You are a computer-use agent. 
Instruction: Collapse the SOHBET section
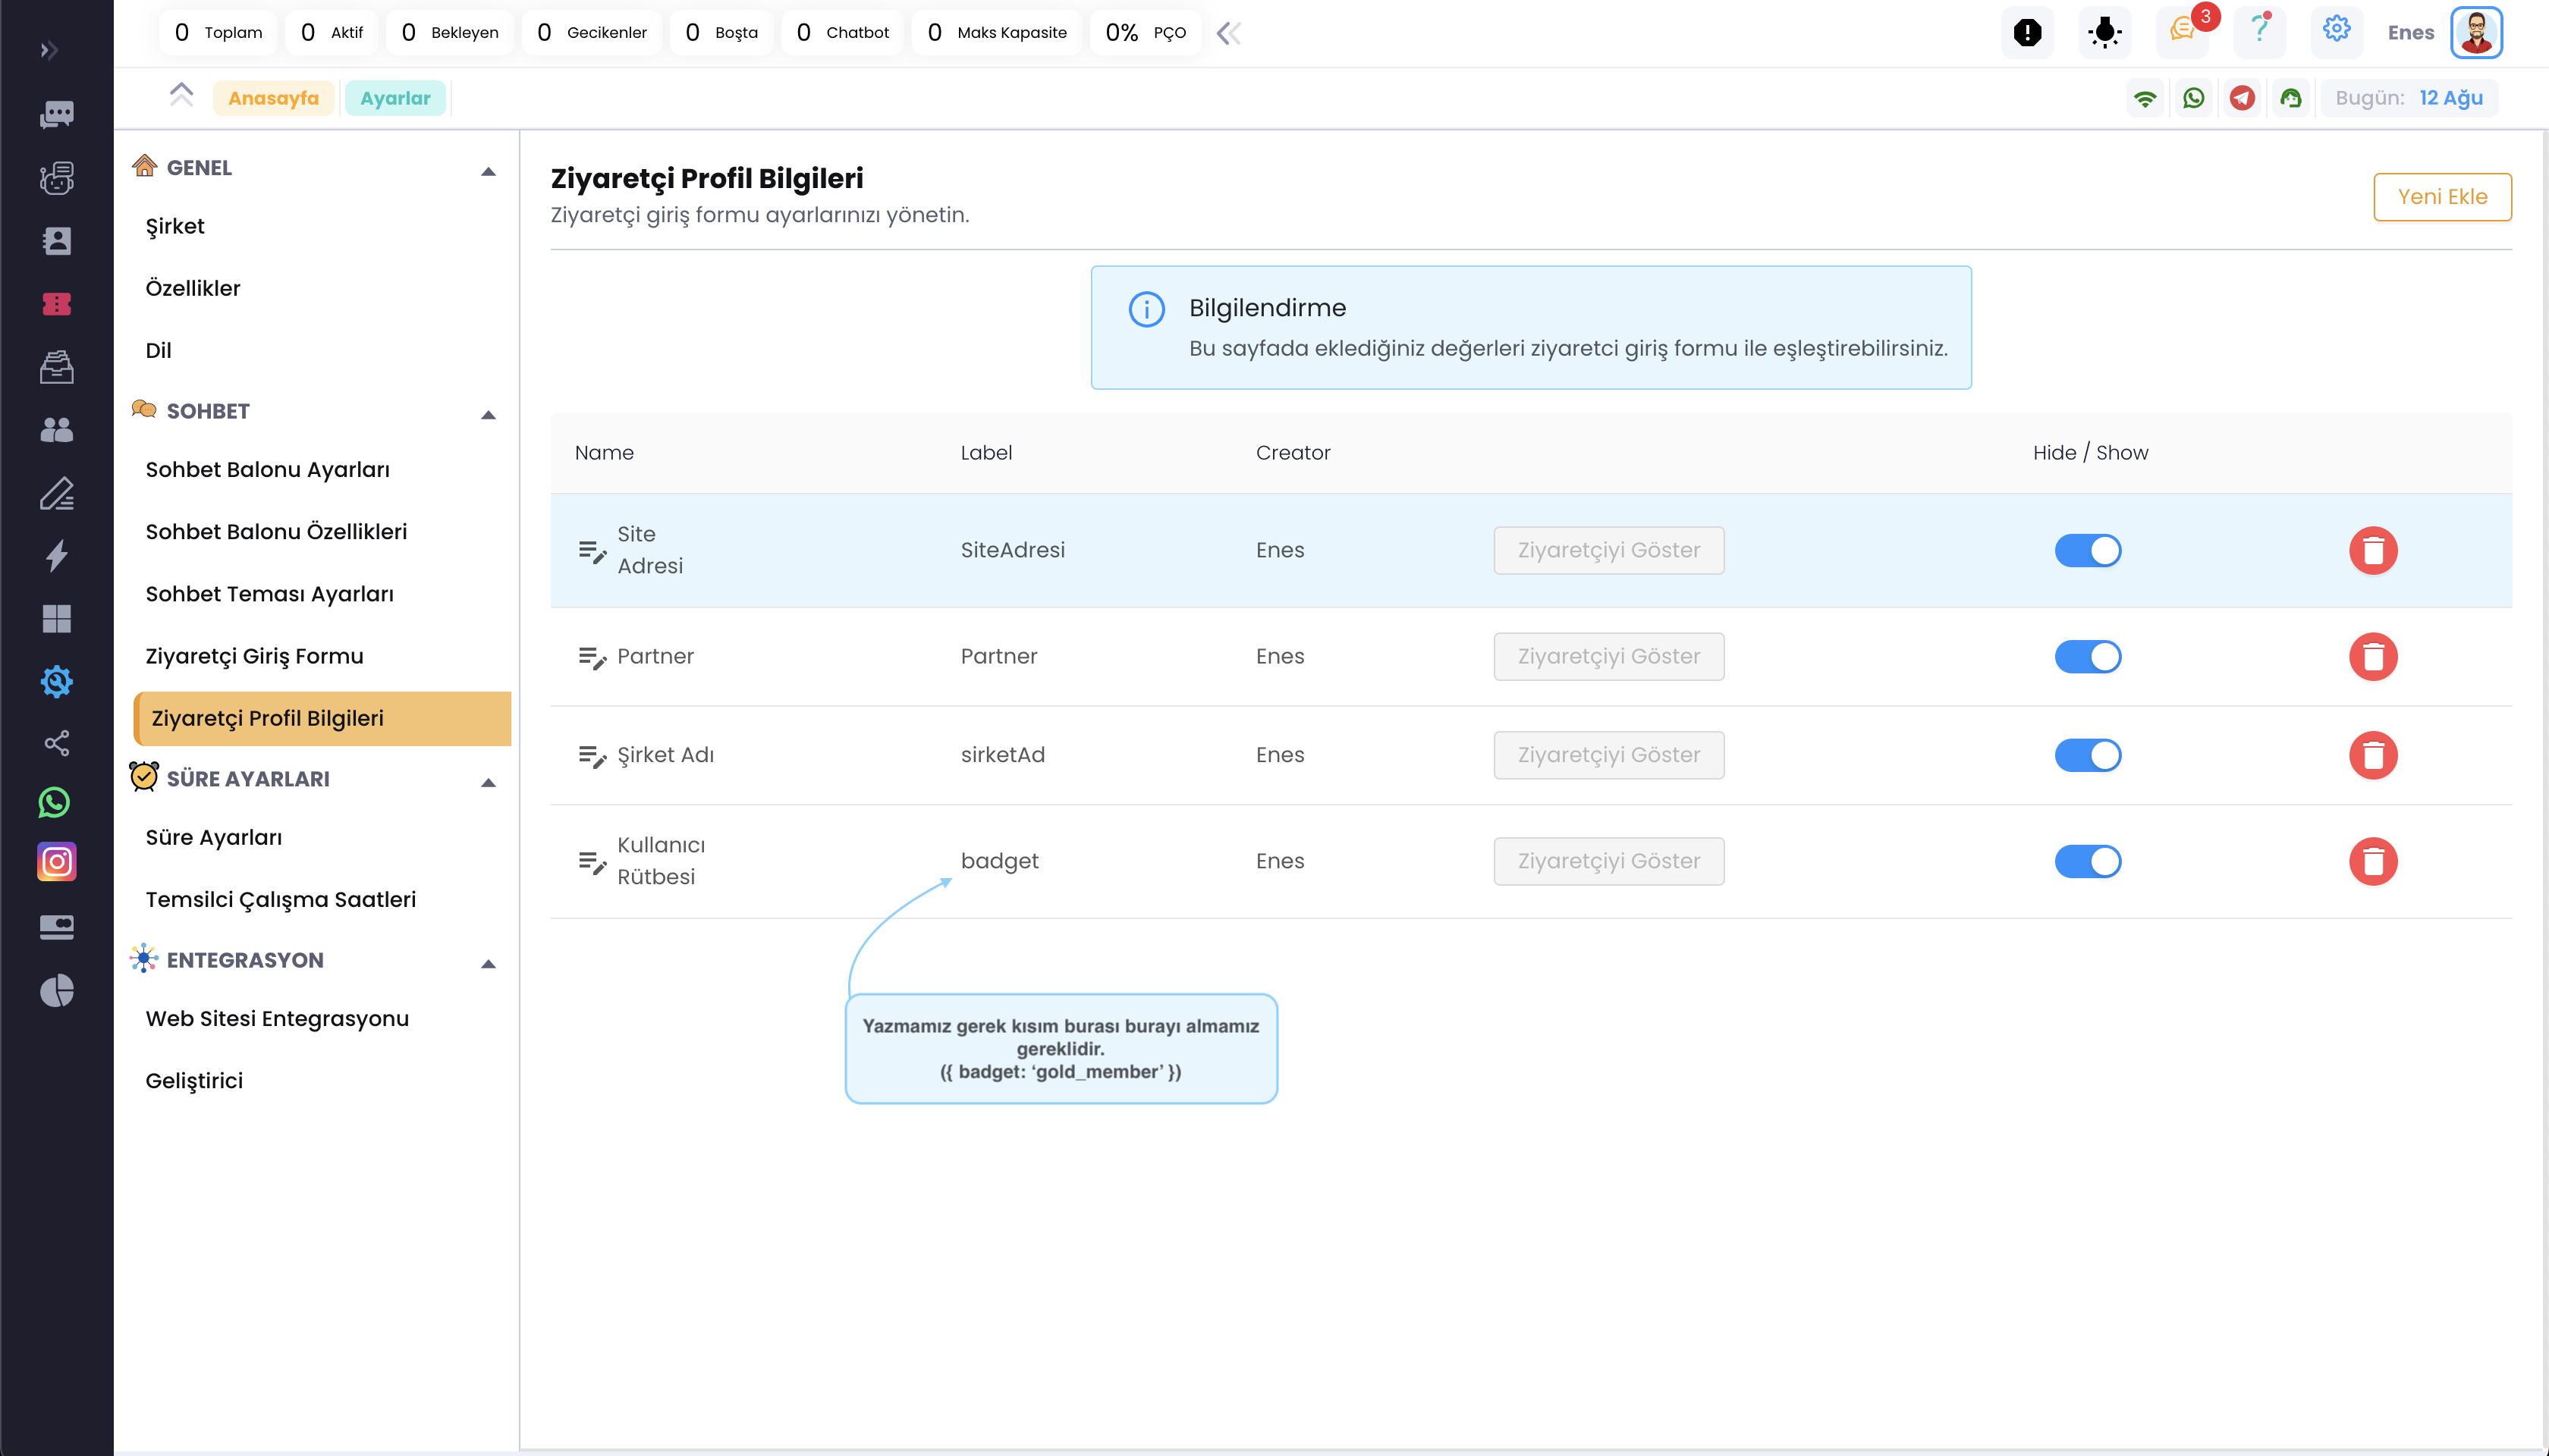coord(489,414)
